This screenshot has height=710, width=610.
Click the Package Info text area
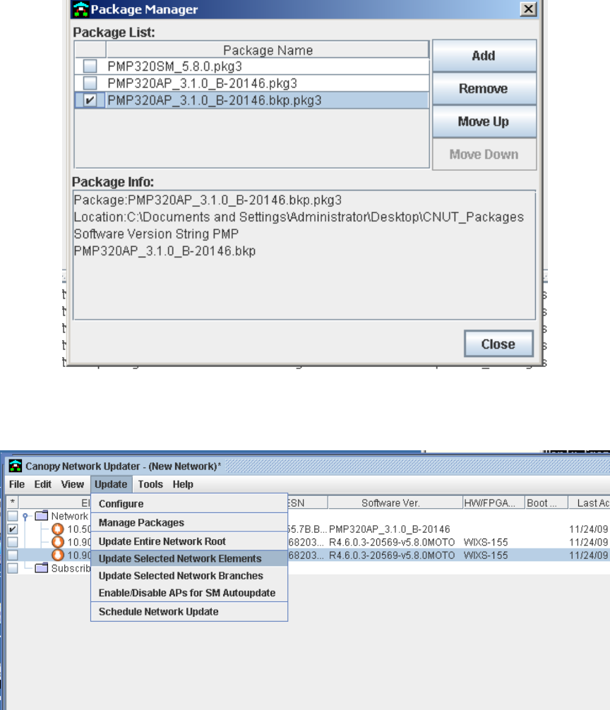pos(304,255)
